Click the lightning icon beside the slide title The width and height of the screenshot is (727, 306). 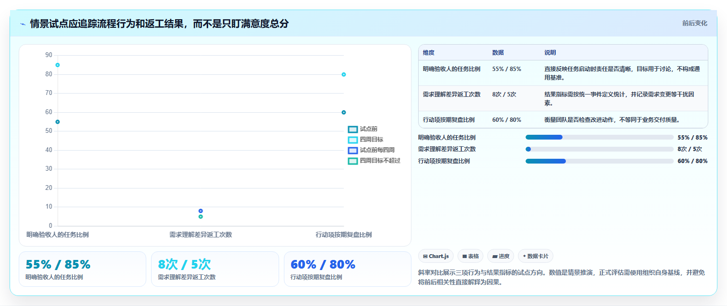point(23,24)
